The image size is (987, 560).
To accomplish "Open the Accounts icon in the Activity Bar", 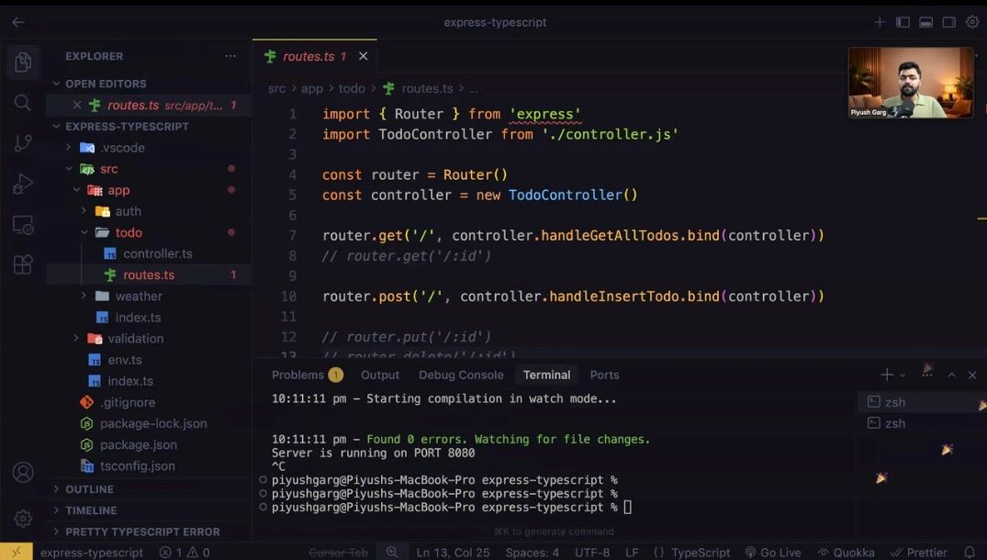I will 22,471.
